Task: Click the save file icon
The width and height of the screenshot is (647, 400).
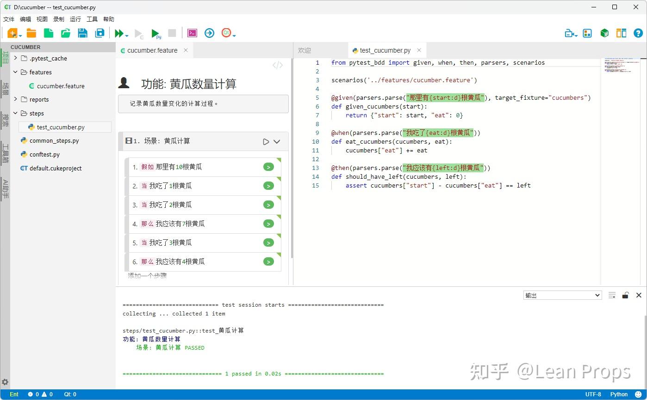Action: tap(82, 33)
